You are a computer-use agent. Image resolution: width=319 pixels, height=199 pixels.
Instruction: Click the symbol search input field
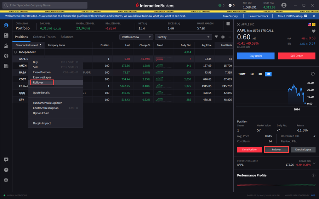(x=45, y=5)
